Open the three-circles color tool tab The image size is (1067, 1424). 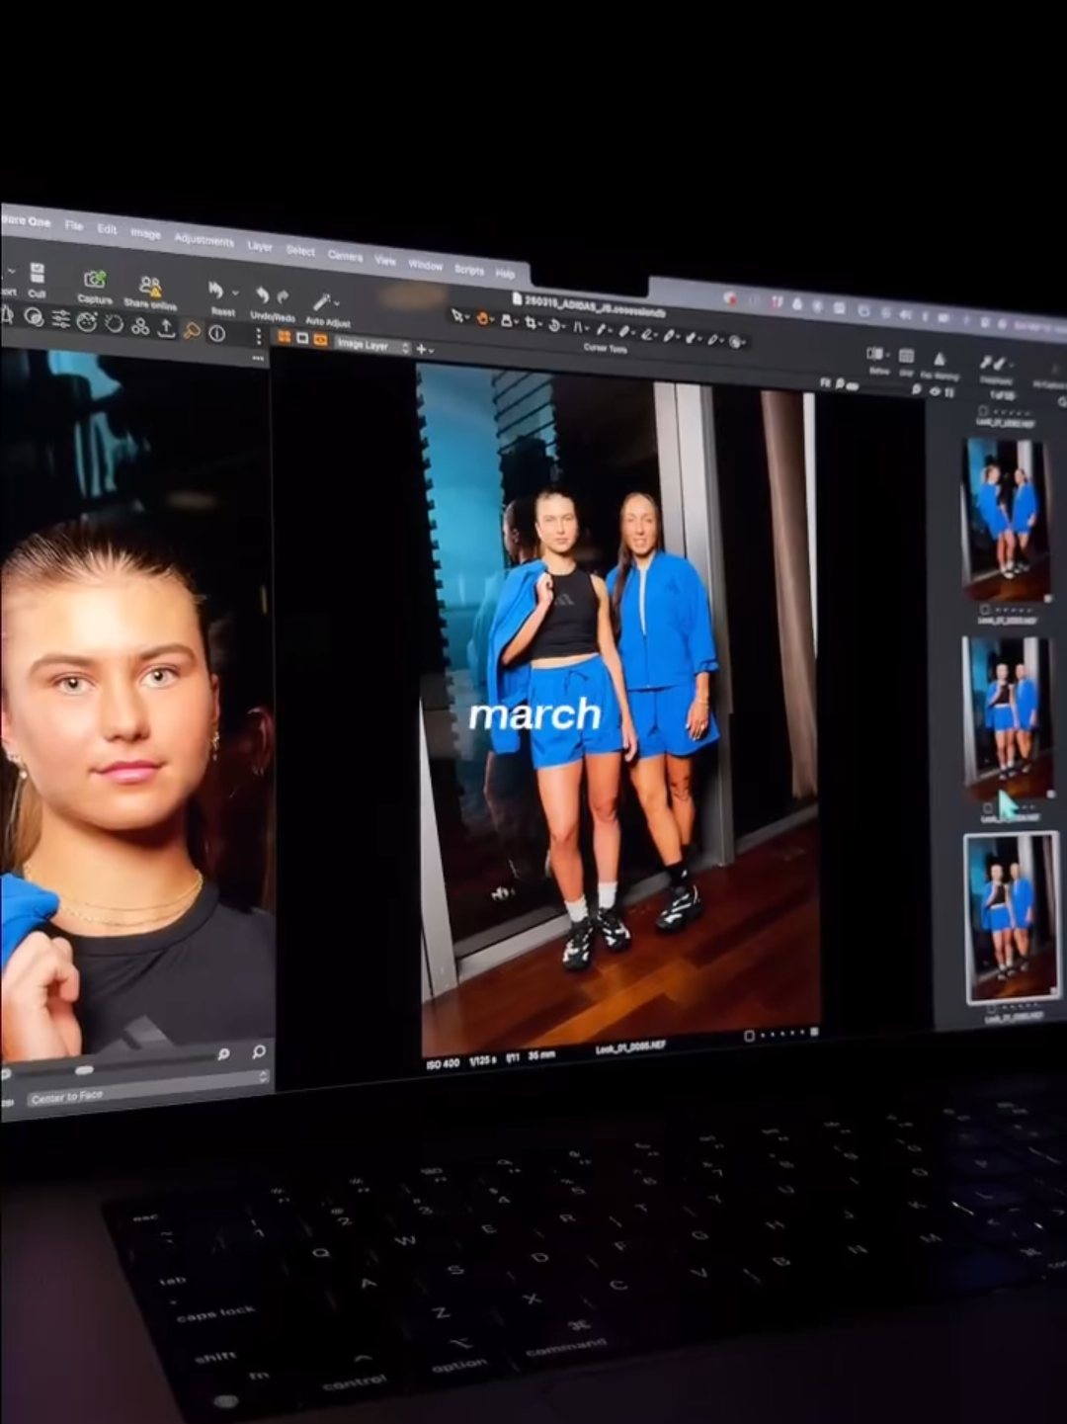point(140,326)
